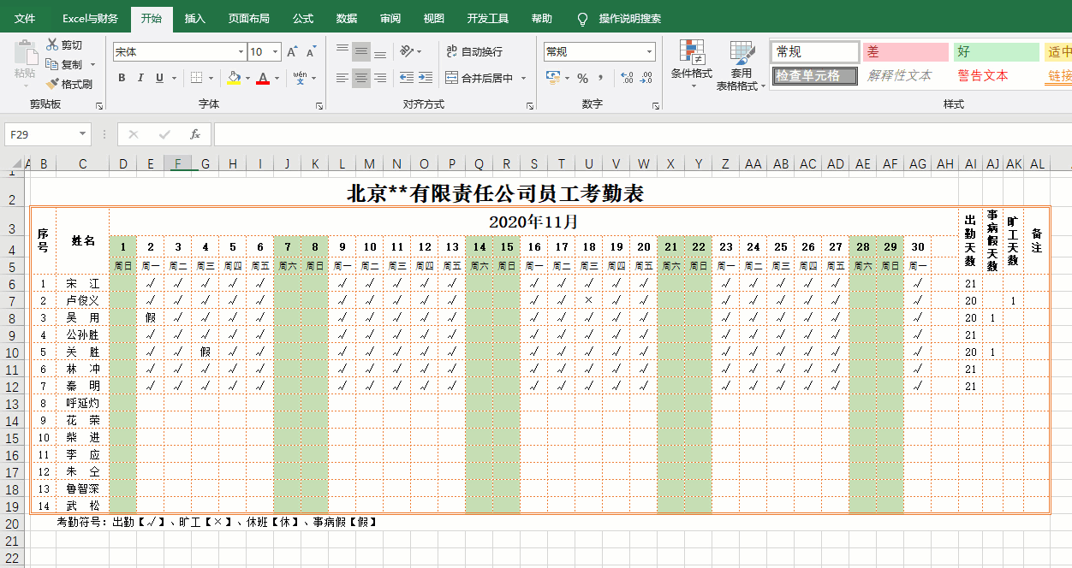Toggle 自动换行 wrap text
This screenshot has height=568, width=1072.
coord(474,51)
